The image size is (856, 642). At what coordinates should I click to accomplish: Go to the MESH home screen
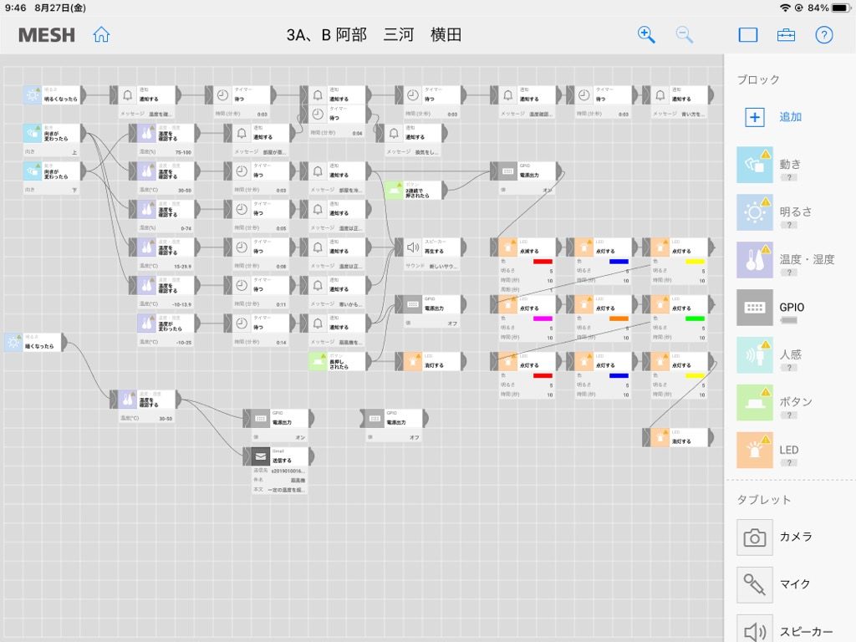click(101, 34)
